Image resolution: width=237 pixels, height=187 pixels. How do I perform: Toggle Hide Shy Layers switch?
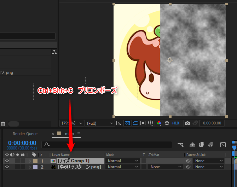coord(192,145)
